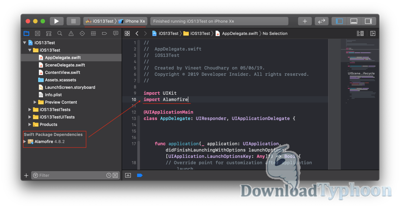The image size is (400, 208).
Task: Select Assets.xcassets file
Action: point(60,80)
